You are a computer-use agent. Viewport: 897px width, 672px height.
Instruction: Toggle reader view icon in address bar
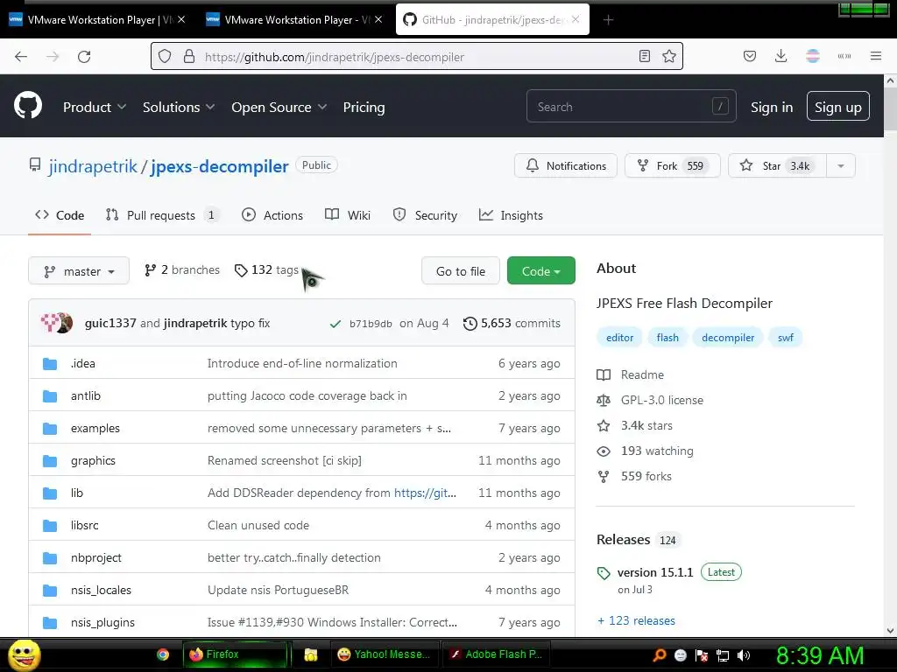click(644, 56)
